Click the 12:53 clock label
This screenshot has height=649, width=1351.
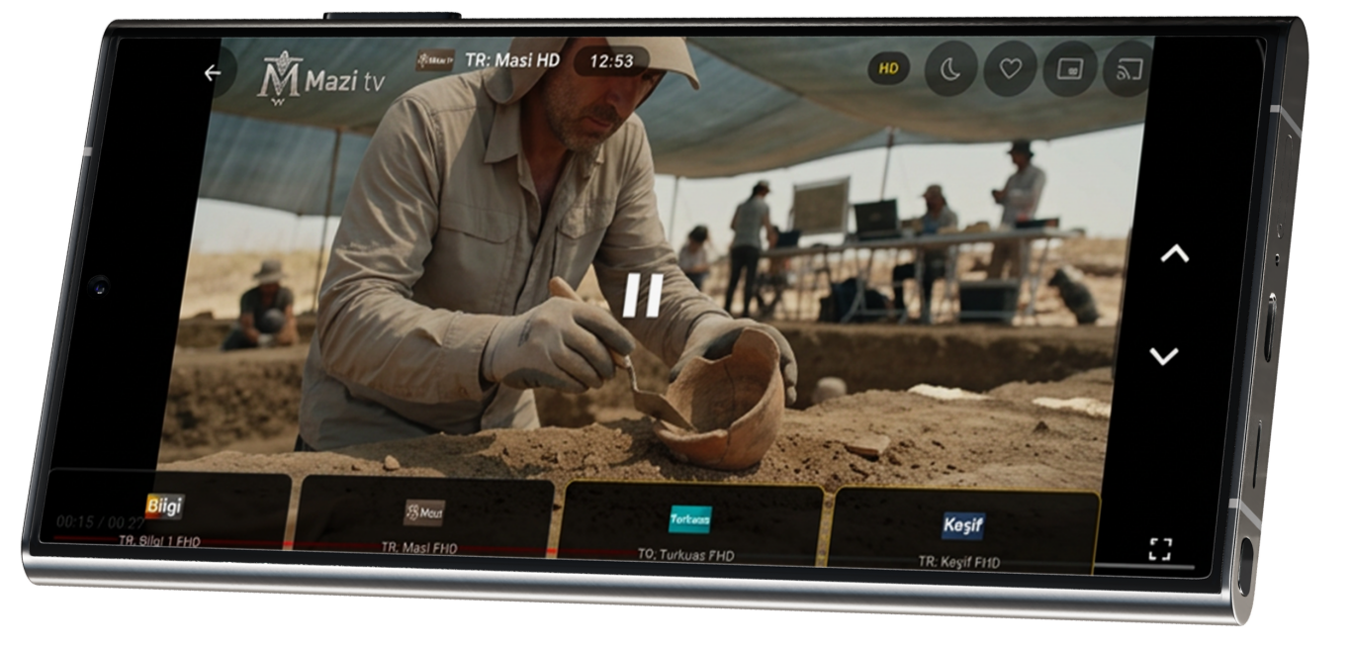[x=611, y=61]
